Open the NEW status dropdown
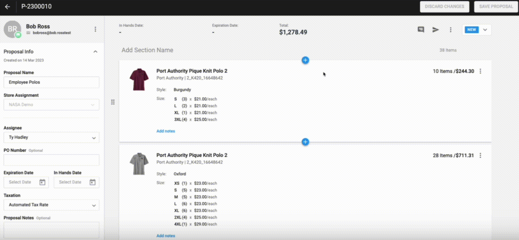 (485, 30)
